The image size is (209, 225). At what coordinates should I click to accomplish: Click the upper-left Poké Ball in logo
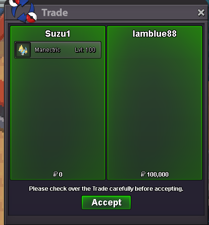click(x=14, y=3)
